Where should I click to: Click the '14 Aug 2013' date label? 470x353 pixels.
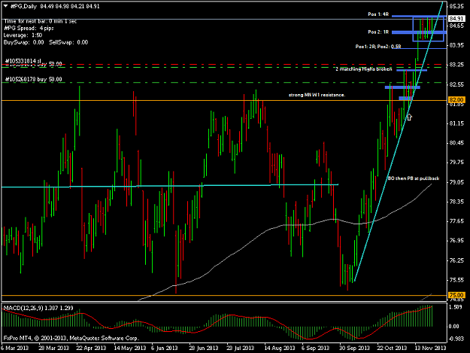[279, 348]
